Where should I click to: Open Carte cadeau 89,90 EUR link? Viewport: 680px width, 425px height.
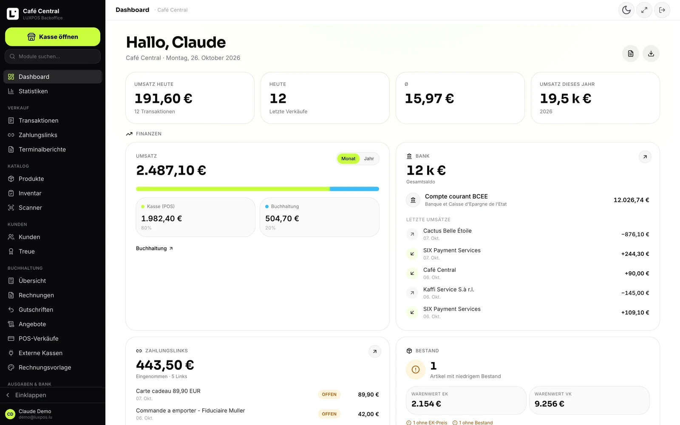(x=258, y=394)
